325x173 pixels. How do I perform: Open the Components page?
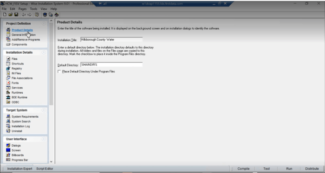coord(19,44)
